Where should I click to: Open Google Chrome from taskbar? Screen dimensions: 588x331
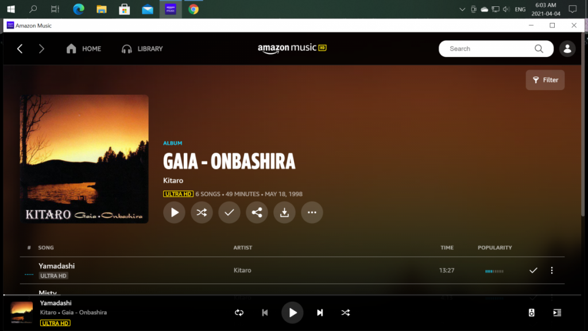[194, 9]
